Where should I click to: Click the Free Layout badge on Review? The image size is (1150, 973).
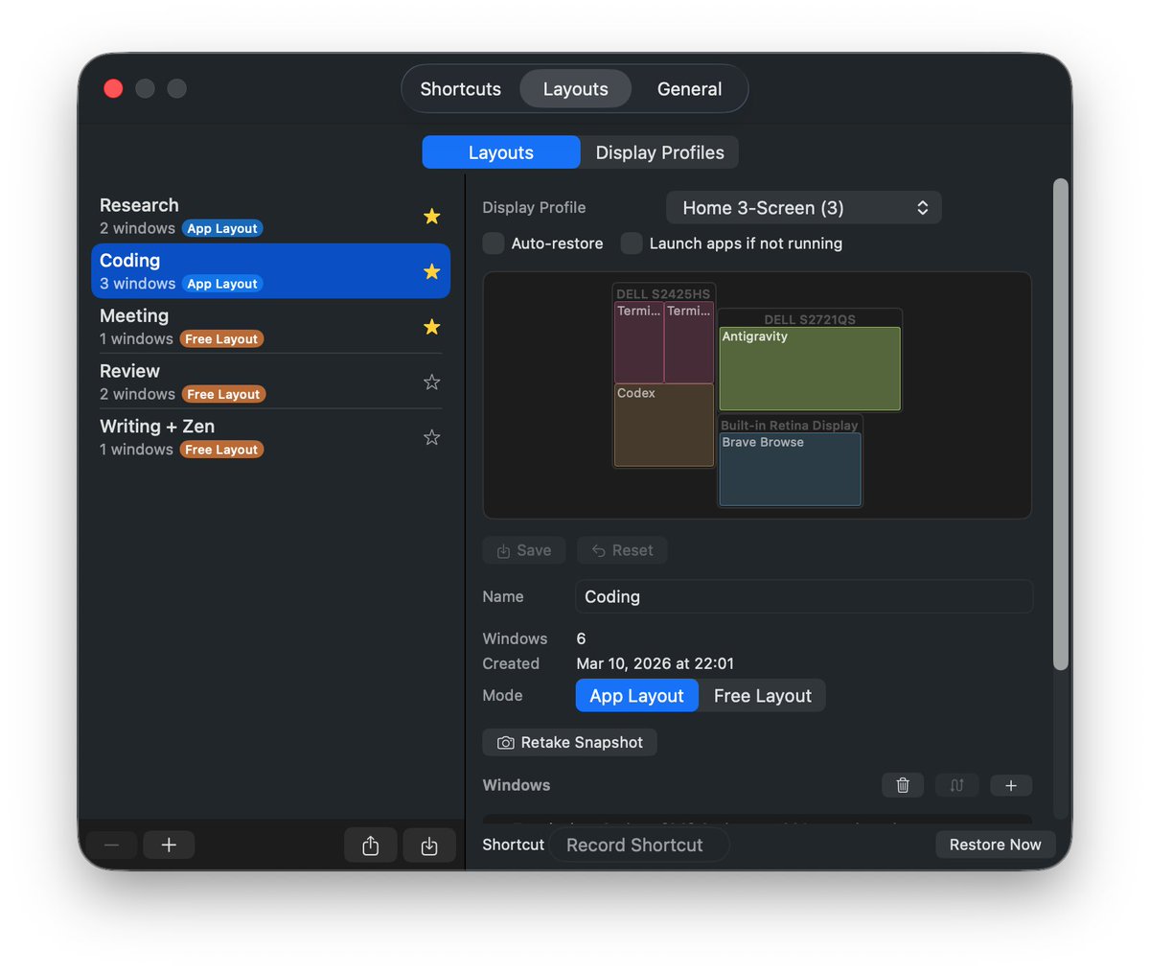pyautogui.click(x=223, y=394)
